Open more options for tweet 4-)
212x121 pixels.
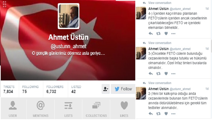click(x=173, y=34)
